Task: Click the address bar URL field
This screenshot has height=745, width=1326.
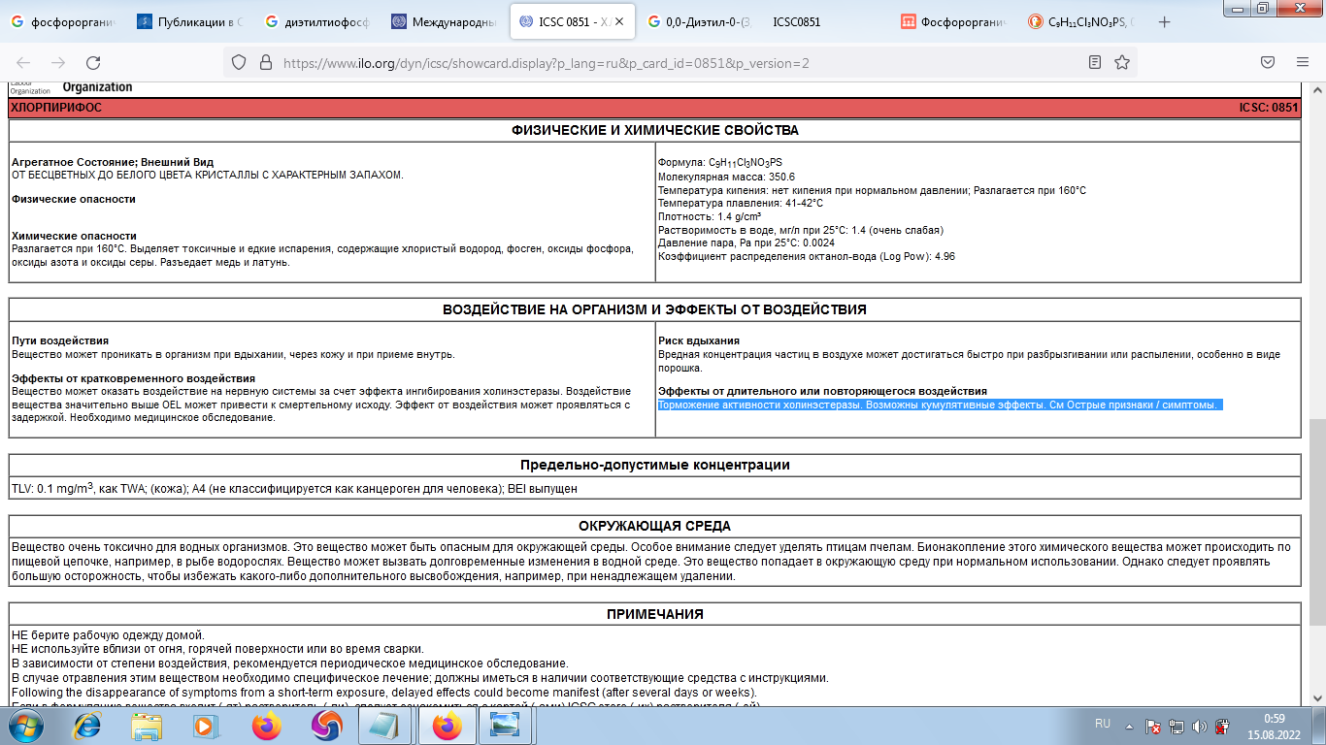Action: coord(660,63)
